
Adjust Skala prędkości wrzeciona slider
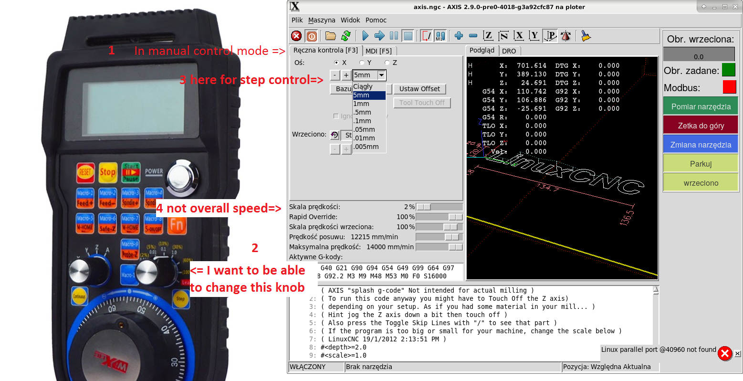coord(440,227)
